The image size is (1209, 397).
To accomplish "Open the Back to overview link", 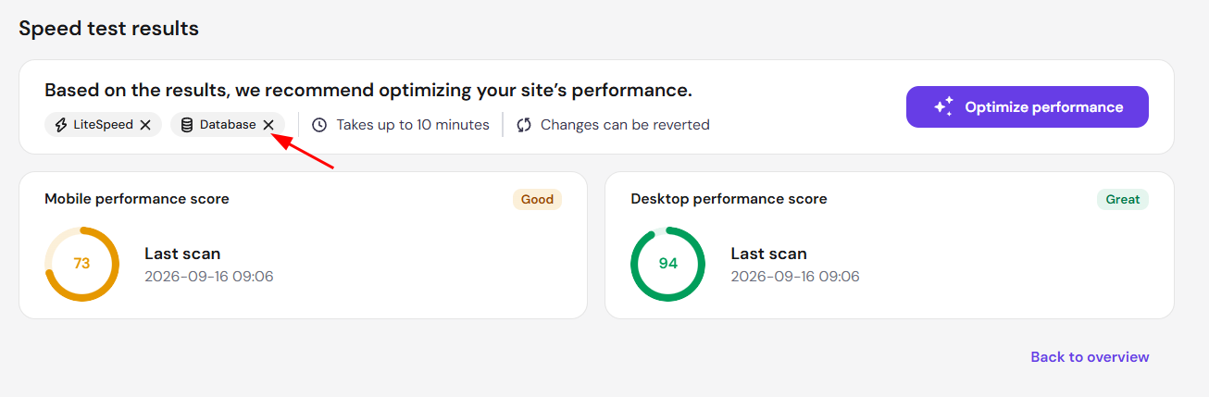I will click(x=1090, y=357).
